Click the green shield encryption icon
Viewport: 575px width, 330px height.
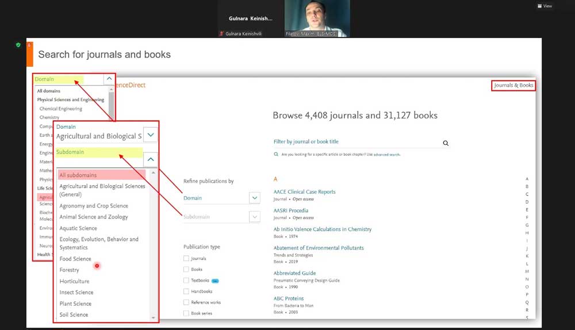(18, 45)
